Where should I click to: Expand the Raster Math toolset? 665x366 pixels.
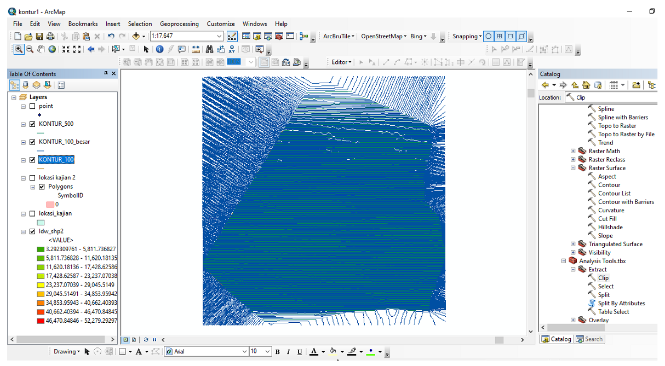pos(573,151)
